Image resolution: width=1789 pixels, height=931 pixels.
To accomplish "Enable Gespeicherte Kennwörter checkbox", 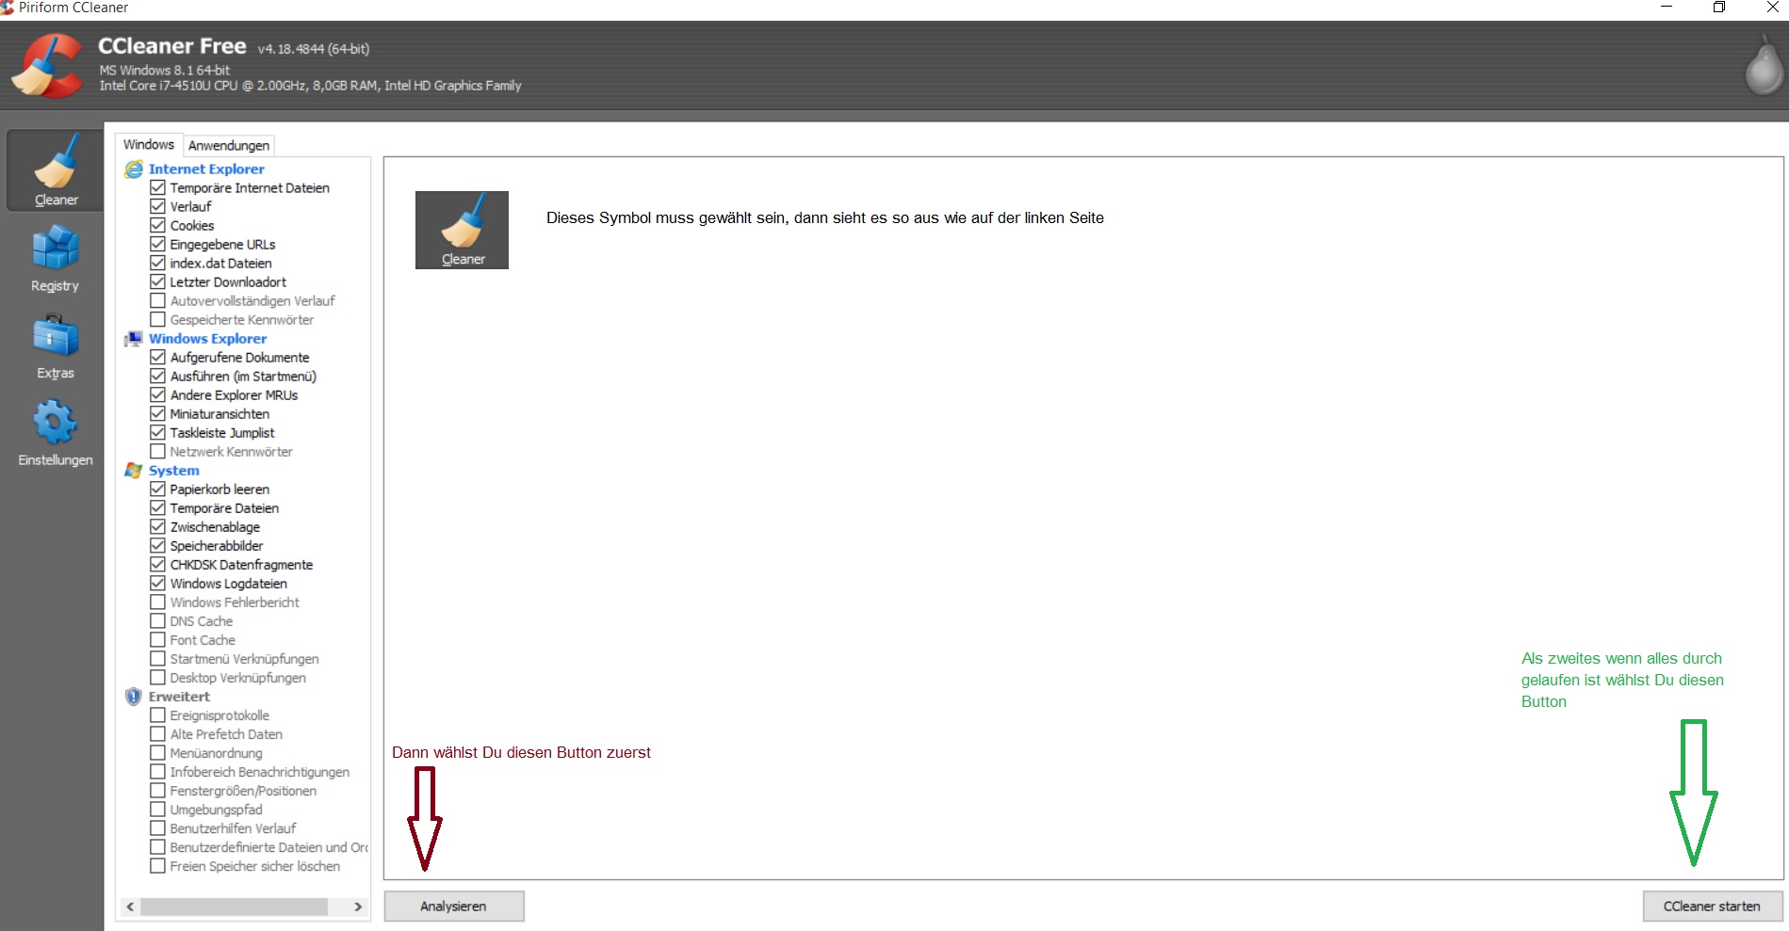I will point(158,320).
